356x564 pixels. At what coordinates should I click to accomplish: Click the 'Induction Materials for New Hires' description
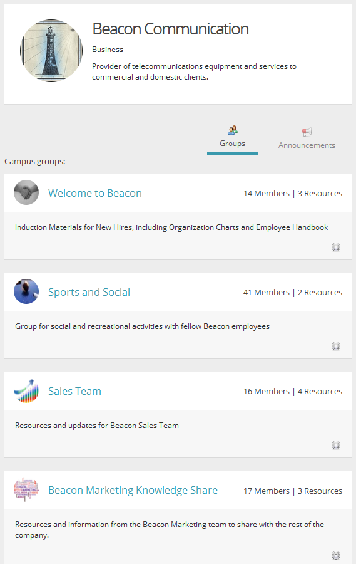tap(171, 227)
